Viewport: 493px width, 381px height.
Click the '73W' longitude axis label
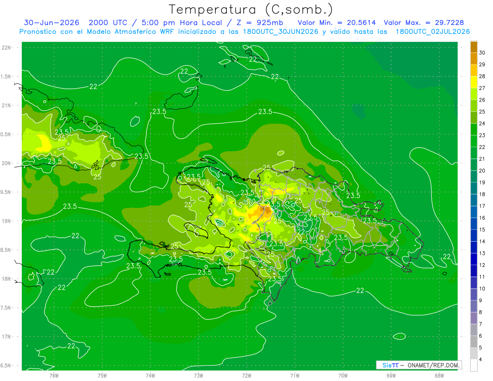[198, 376]
